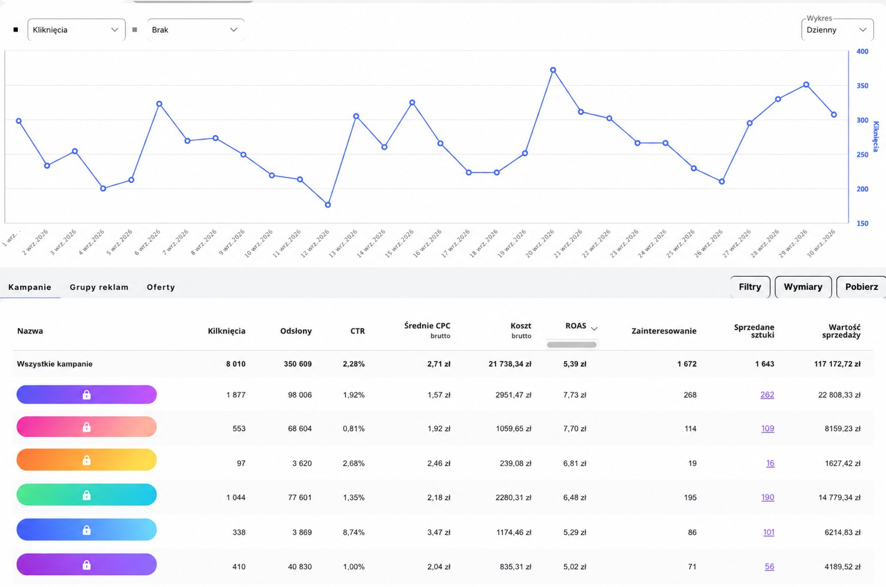Image resolution: width=886 pixels, height=587 pixels.
Task: Open the Wykres Dzienny interval dropdown
Action: click(x=837, y=30)
